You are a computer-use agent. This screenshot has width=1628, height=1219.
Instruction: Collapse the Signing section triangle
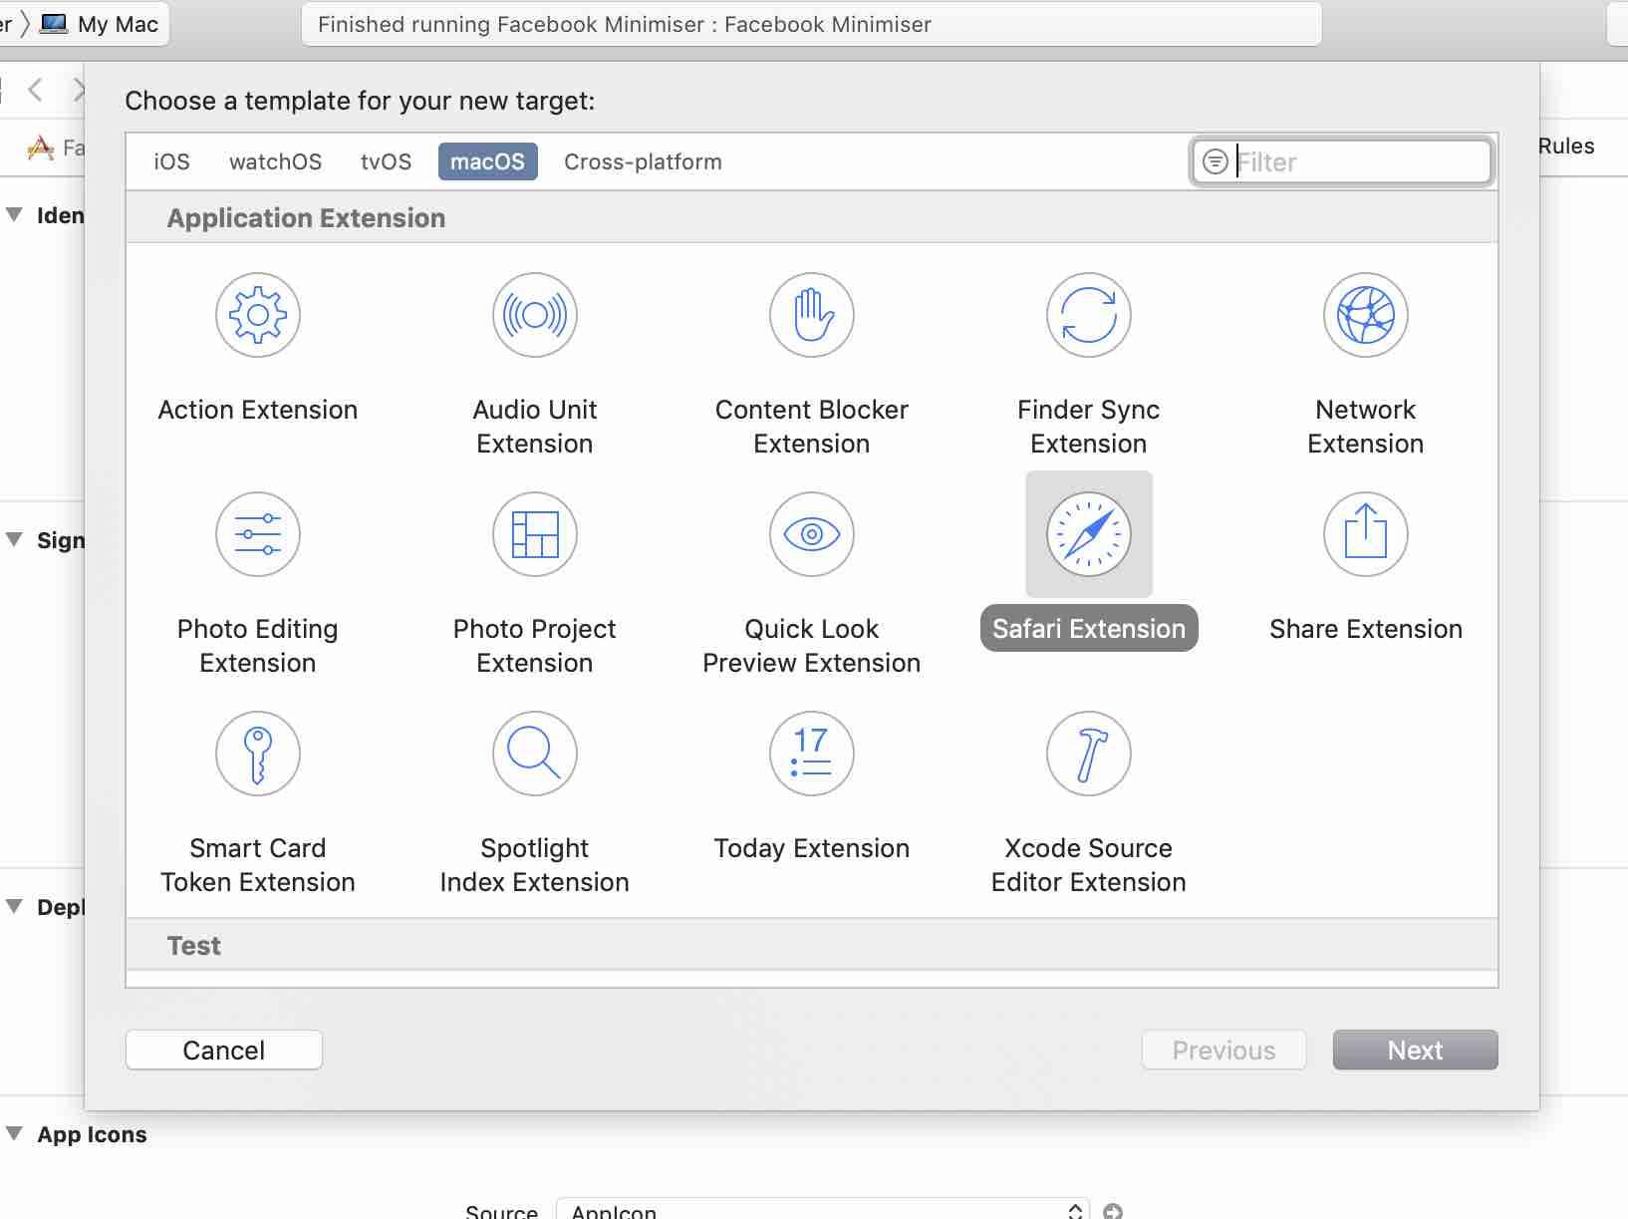[15, 539]
